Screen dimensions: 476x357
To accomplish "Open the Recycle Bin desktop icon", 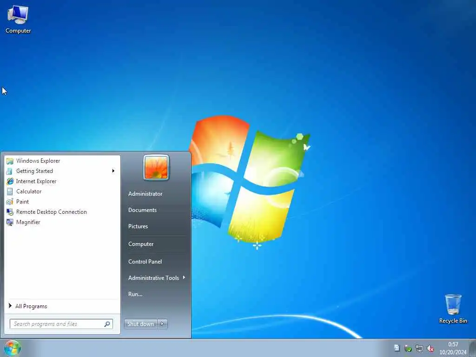I will click(453, 309).
